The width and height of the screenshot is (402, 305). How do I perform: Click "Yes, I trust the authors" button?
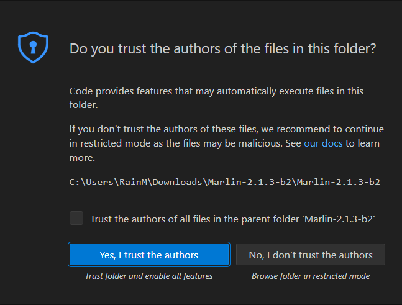[x=149, y=255]
